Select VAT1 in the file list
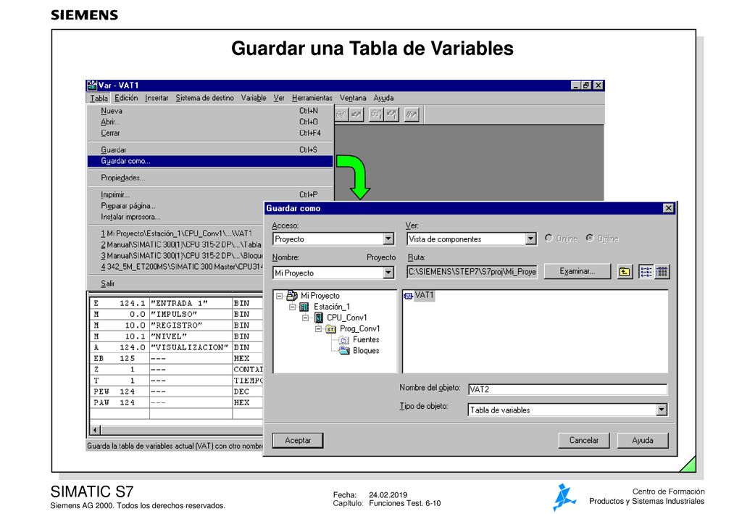Viewport: 742px width, 514px height. pyautogui.click(x=424, y=295)
